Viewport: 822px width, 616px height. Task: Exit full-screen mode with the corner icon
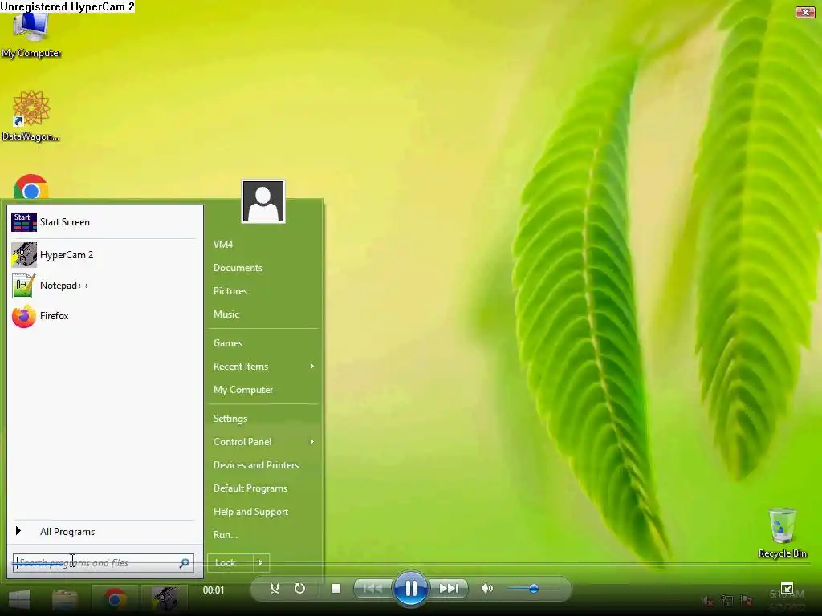[x=787, y=588]
